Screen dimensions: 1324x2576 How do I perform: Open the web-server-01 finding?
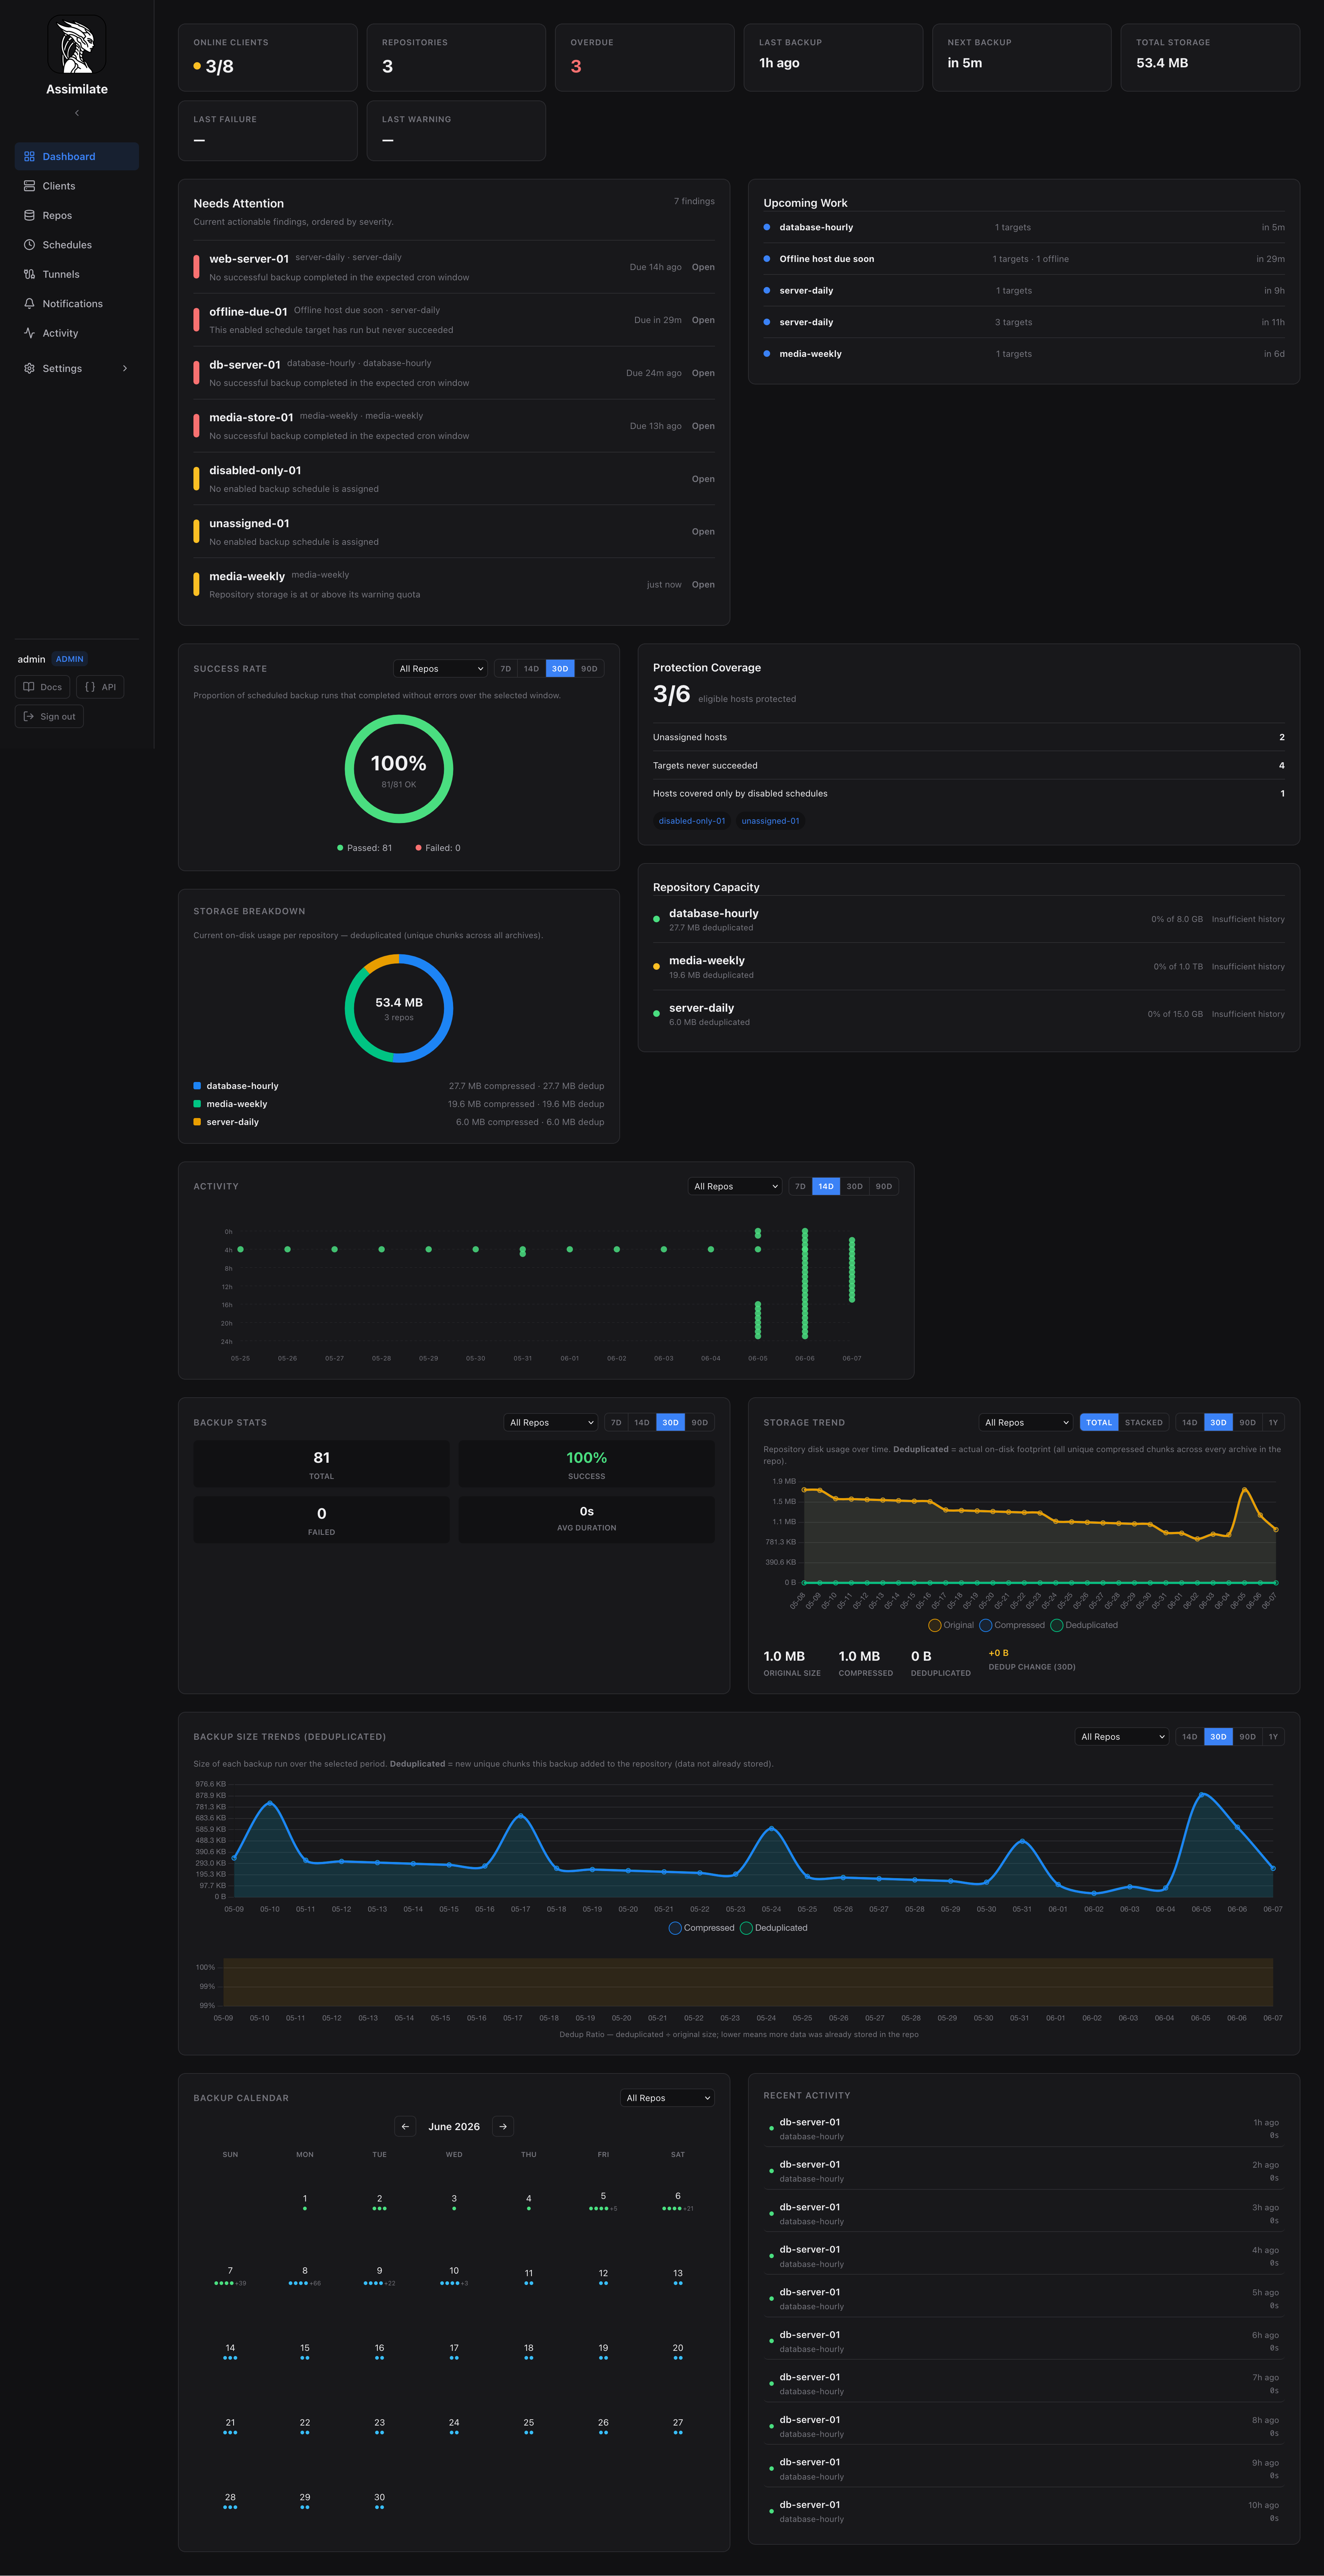[454, 267]
